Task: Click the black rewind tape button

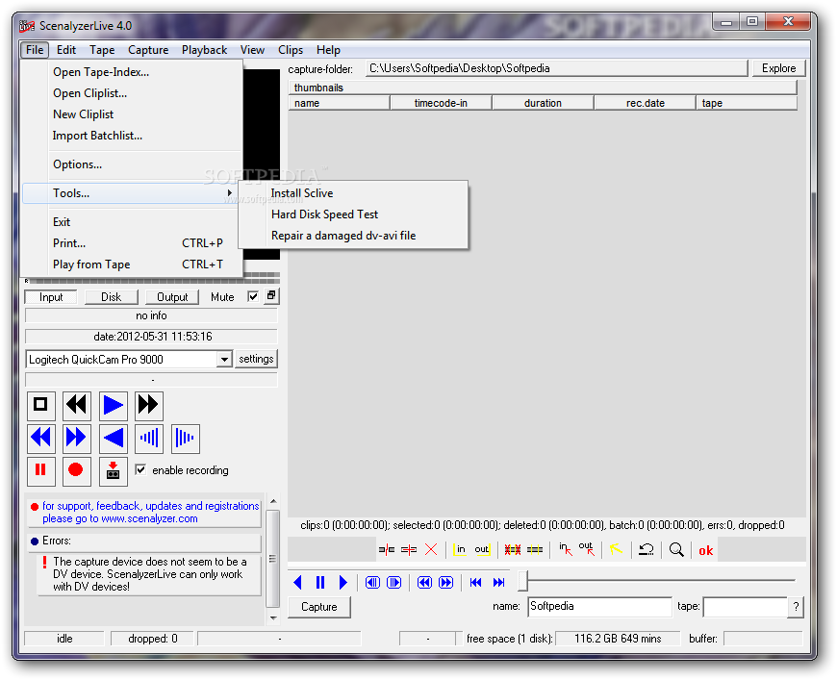Action: 76,405
